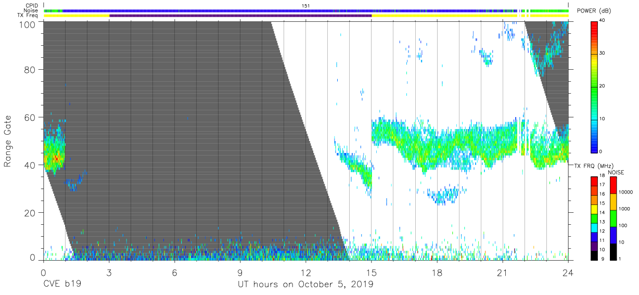The image size is (639, 295).
Task: Click the CPID value '151'
Action: pyautogui.click(x=306, y=6)
